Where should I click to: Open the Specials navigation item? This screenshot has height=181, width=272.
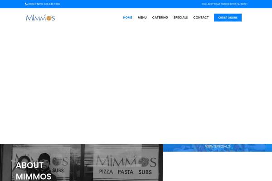click(180, 18)
